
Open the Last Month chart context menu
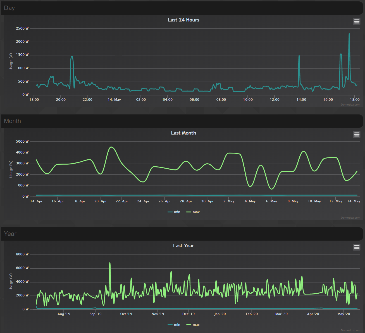(x=357, y=135)
